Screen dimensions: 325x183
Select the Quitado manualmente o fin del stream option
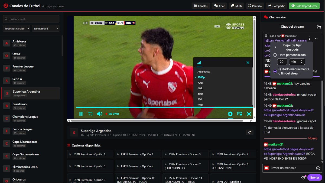(x=275, y=71)
